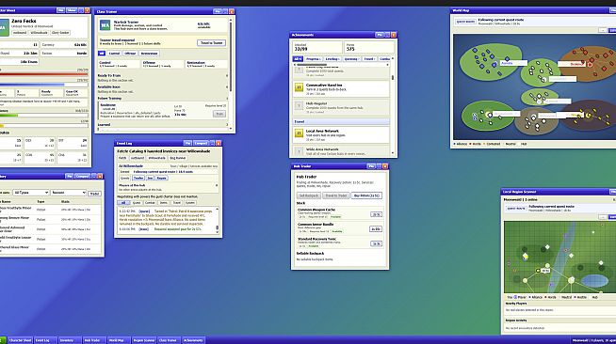This screenshot has height=344, width=616.
Task: Pin the Hub Trader window
Action: pyautogui.click(x=371, y=166)
